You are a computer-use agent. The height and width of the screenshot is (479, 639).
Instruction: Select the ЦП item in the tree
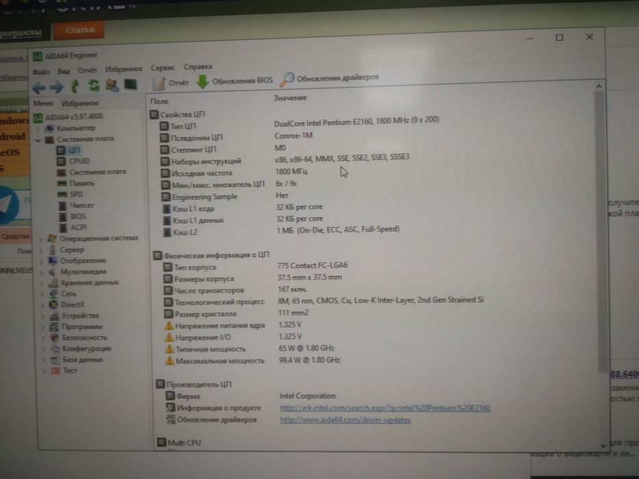click(x=68, y=151)
